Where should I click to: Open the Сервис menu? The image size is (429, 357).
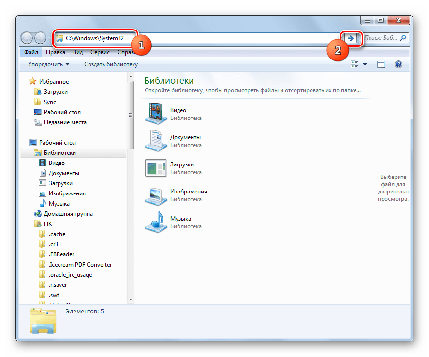[100, 52]
